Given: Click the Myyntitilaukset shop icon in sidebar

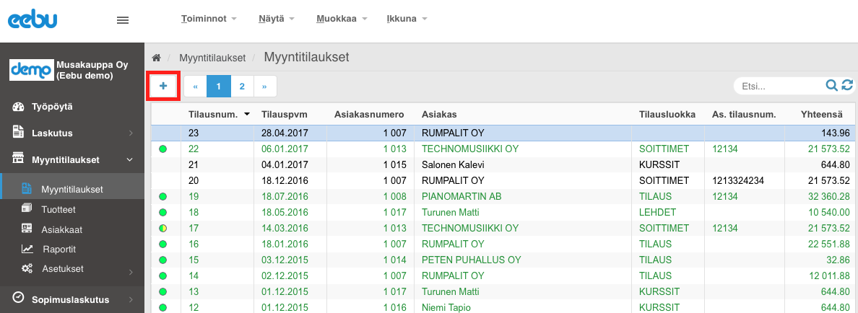Looking at the screenshot, I should tap(19, 159).
